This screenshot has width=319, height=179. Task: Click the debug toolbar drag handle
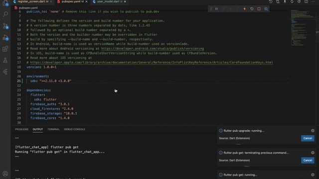click(211, 9)
